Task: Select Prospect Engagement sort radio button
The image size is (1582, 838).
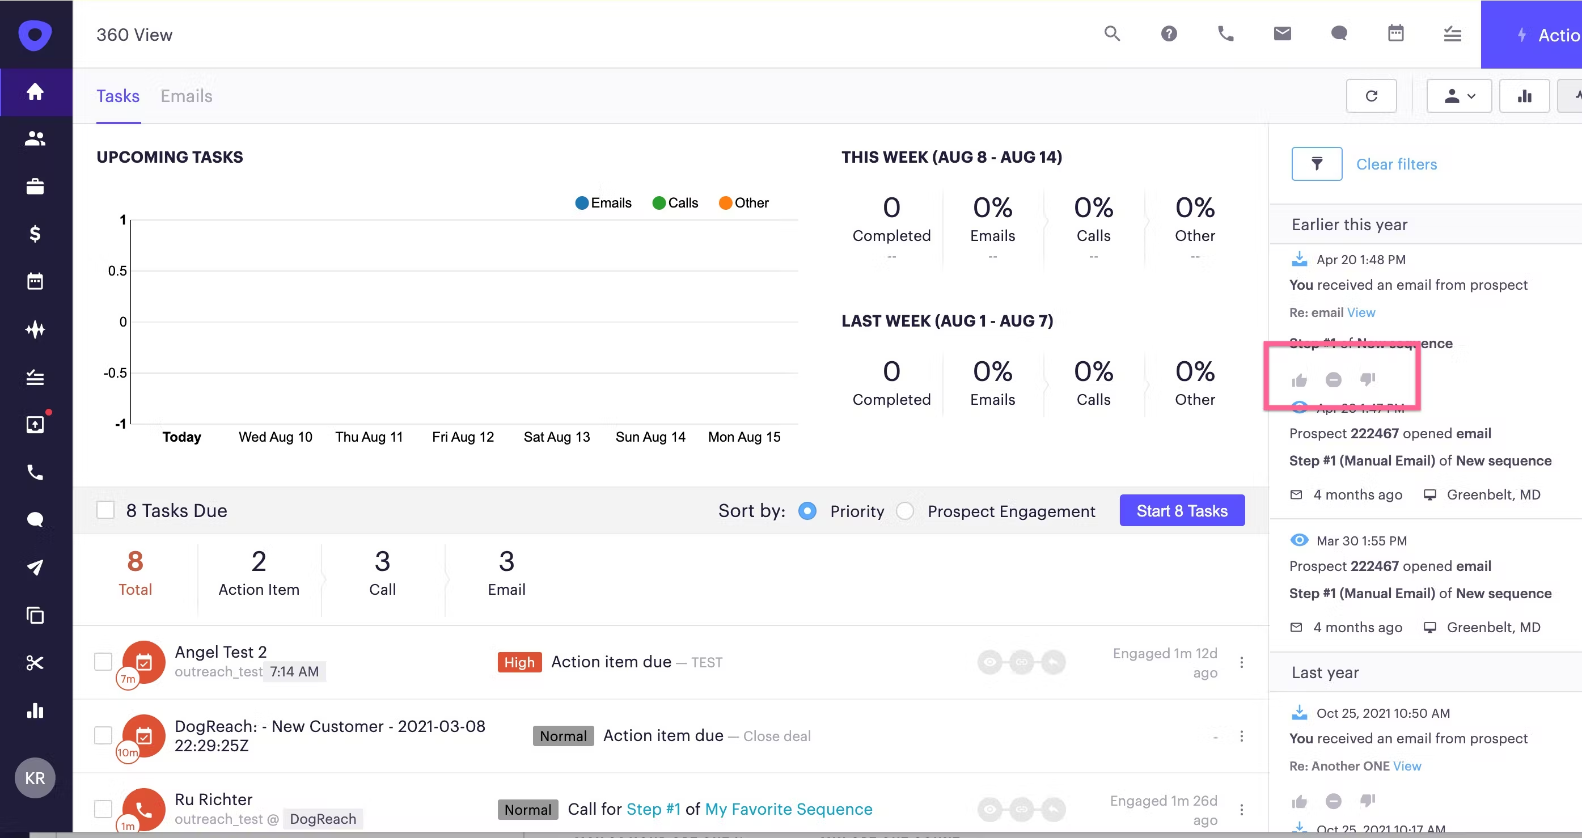Action: pos(904,511)
